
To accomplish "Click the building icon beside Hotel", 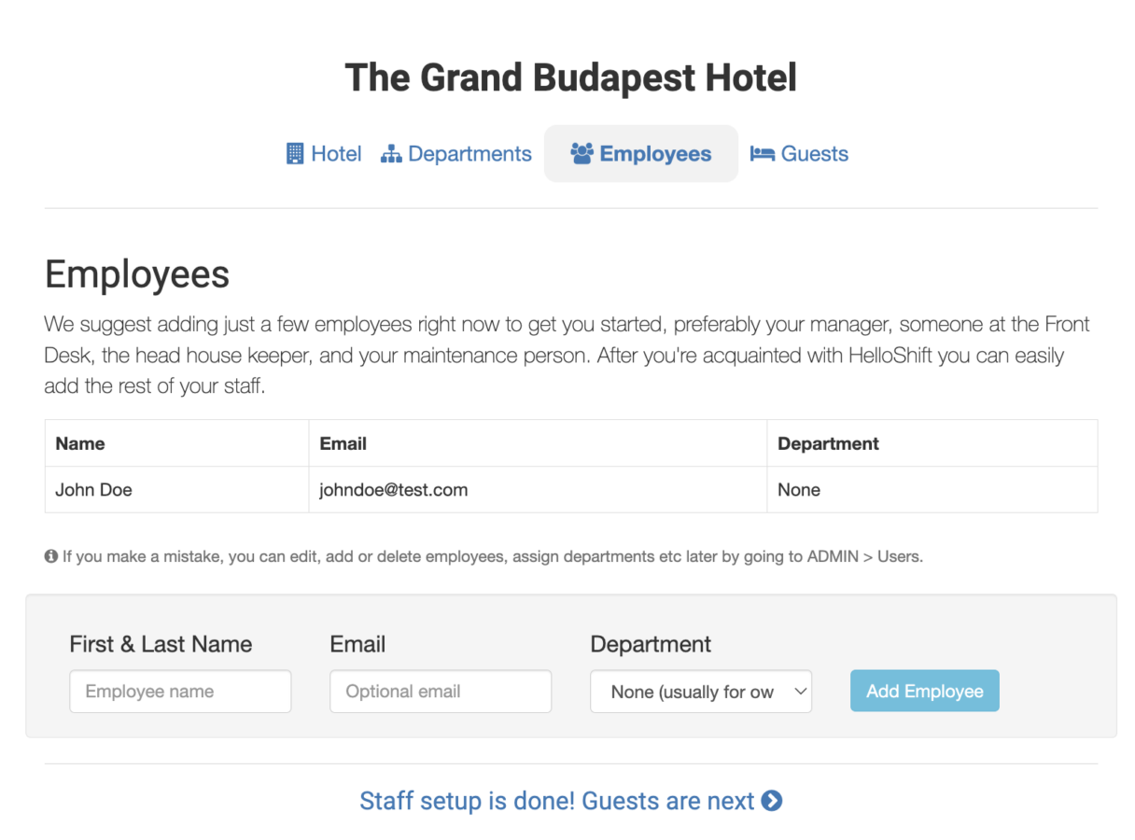I will click(295, 154).
